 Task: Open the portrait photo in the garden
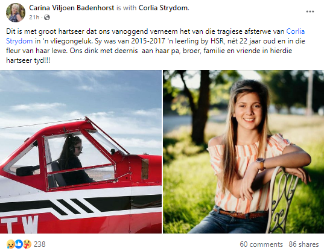[x=243, y=152]
